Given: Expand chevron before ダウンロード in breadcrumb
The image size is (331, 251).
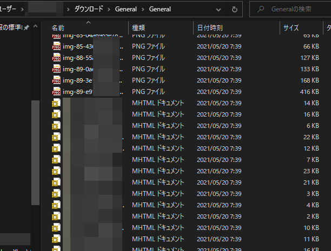Looking at the screenshot, I should pyautogui.click(x=68, y=9).
